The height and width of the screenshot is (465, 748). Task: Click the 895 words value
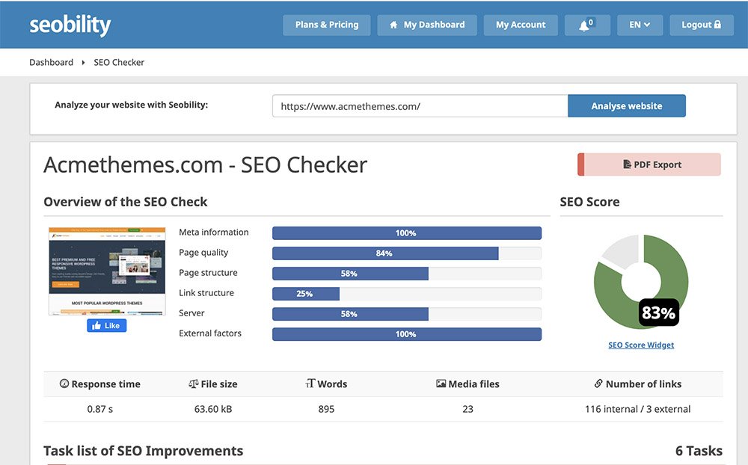[x=326, y=409]
